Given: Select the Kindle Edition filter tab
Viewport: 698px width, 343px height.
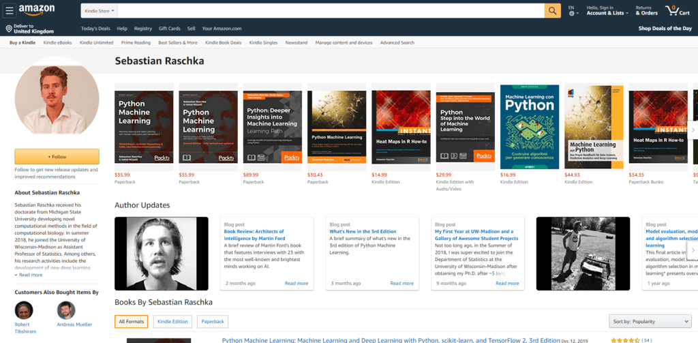Looking at the screenshot, I should (172, 321).
